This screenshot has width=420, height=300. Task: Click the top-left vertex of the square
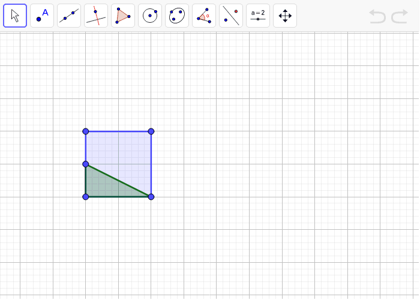(85, 131)
